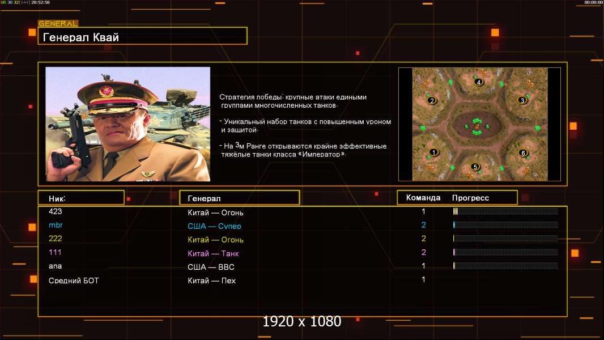Select player nickname 'ana'
Viewport: 604px width, 340px height.
coord(55,266)
